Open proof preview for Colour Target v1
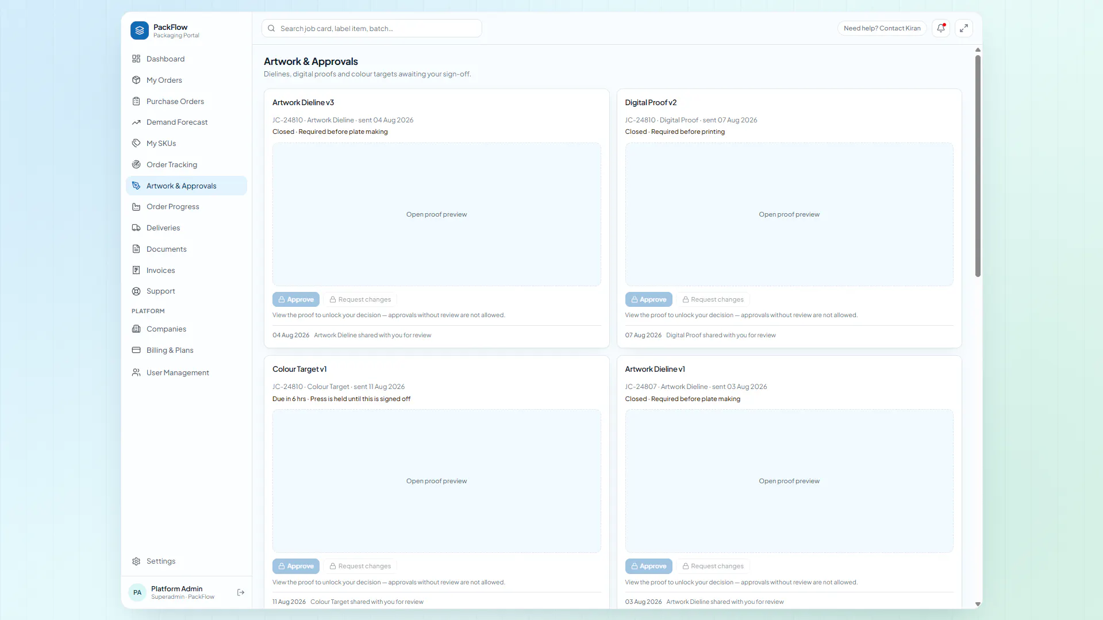Screen dimensions: 1103x620 pos(437,481)
